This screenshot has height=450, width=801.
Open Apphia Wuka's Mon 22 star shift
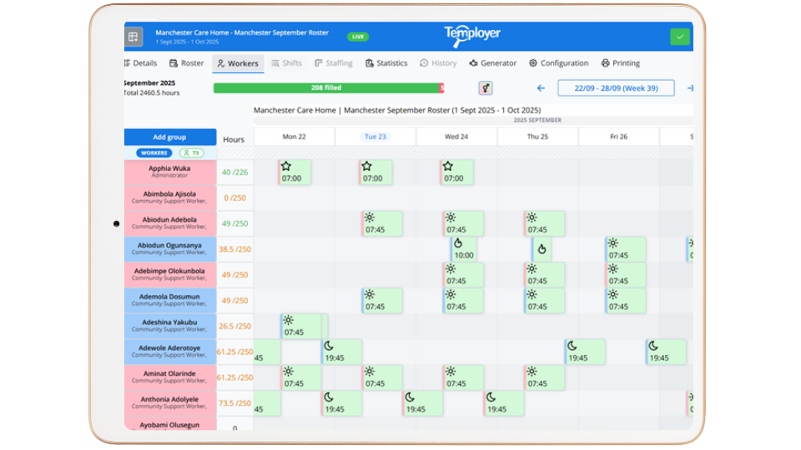point(295,172)
